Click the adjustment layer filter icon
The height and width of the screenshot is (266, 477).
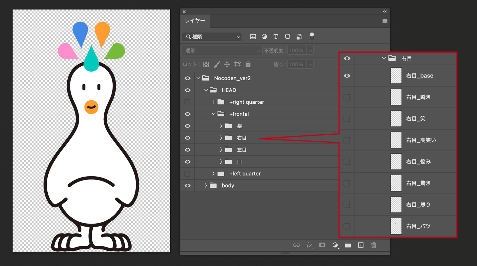[264, 37]
